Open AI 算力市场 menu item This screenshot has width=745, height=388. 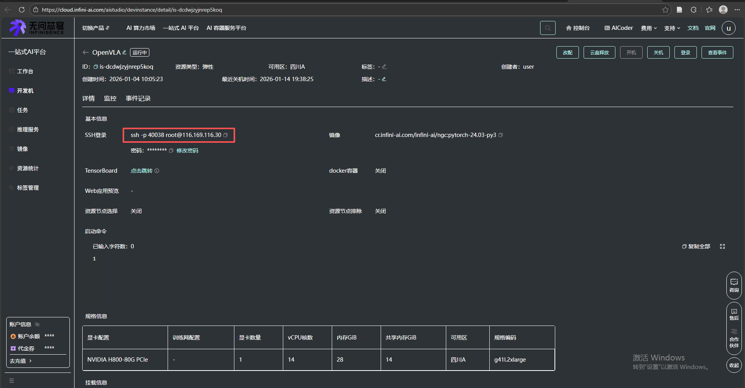(x=141, y=28)
